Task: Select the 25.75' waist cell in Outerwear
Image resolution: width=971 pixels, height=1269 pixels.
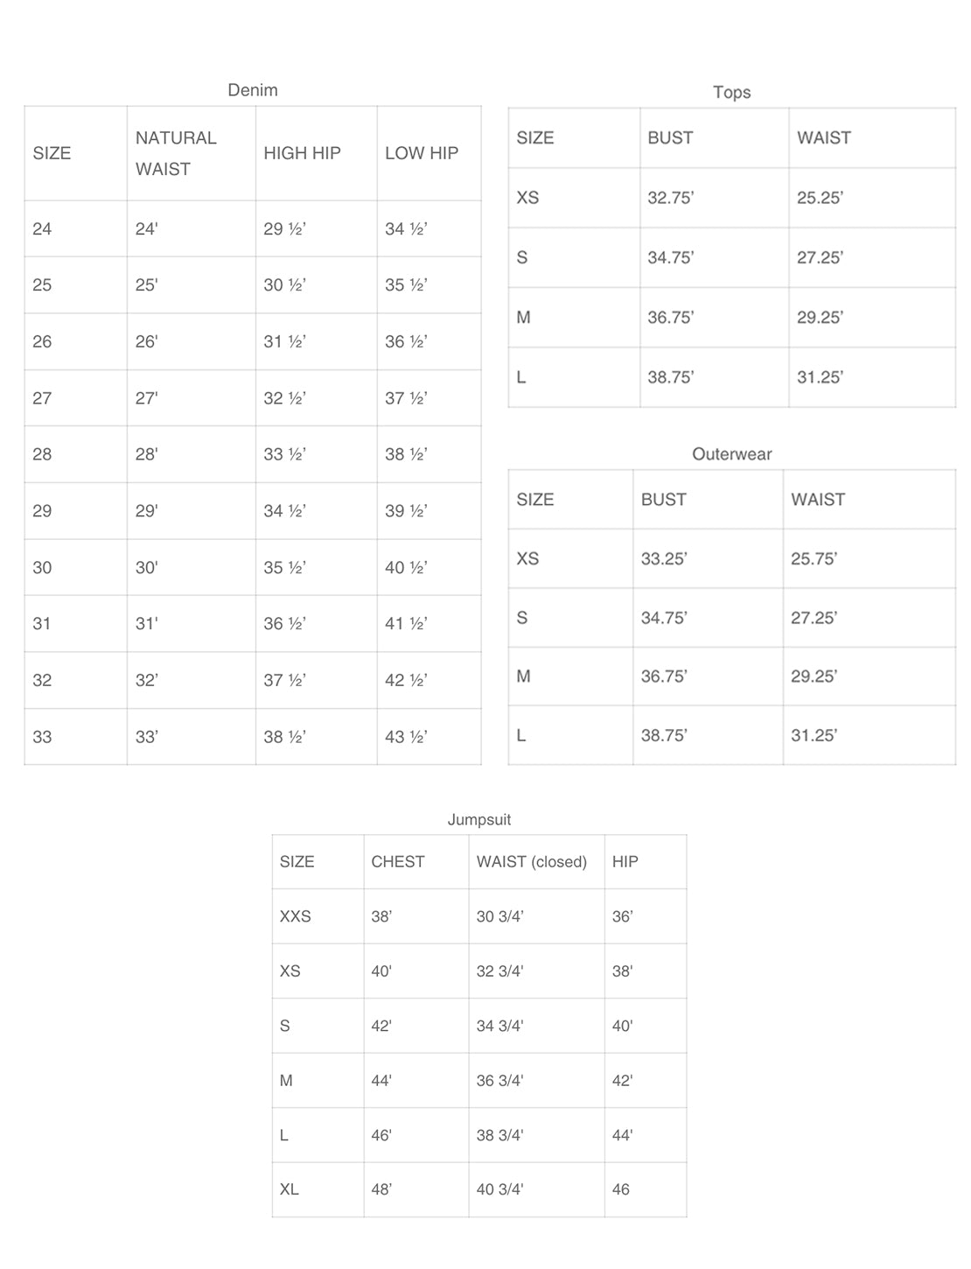Action: [x=814, y=559]
